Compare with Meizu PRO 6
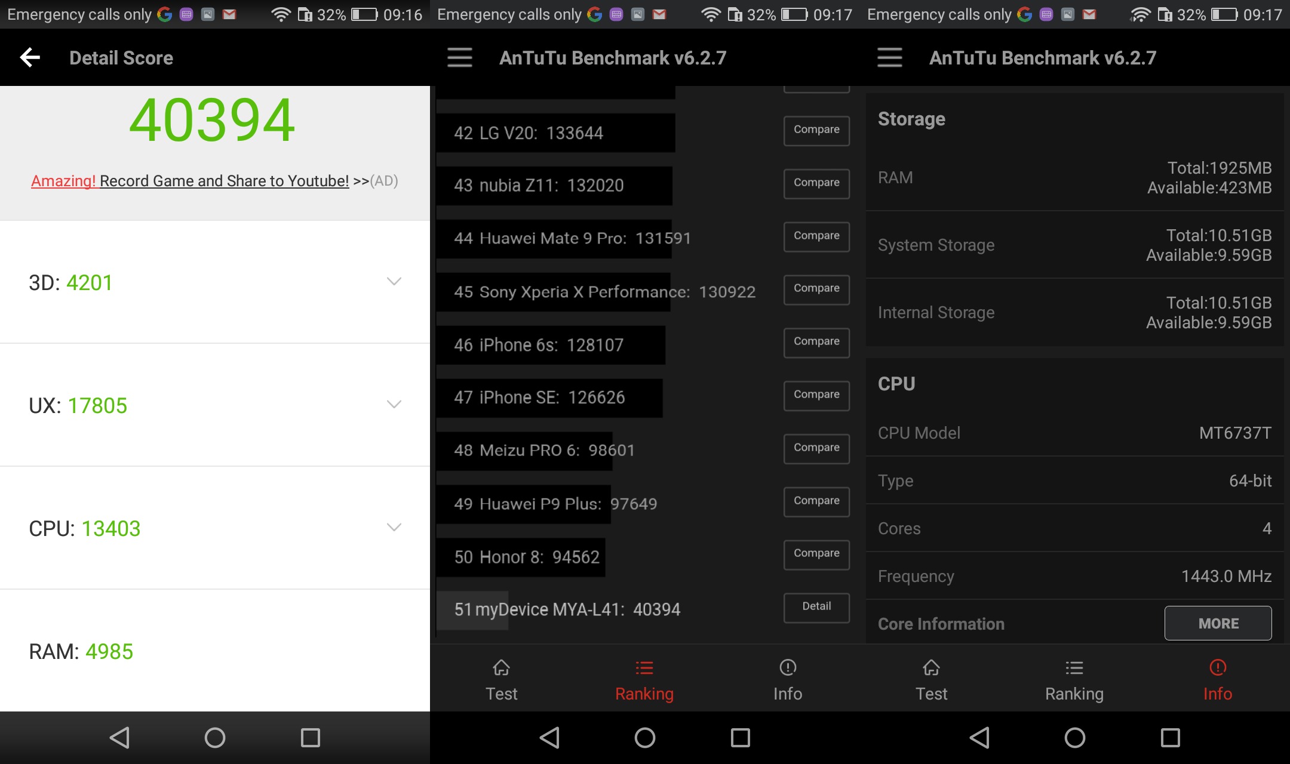The width and height of the screenshot is (1290, 764). tap(816, 449)
